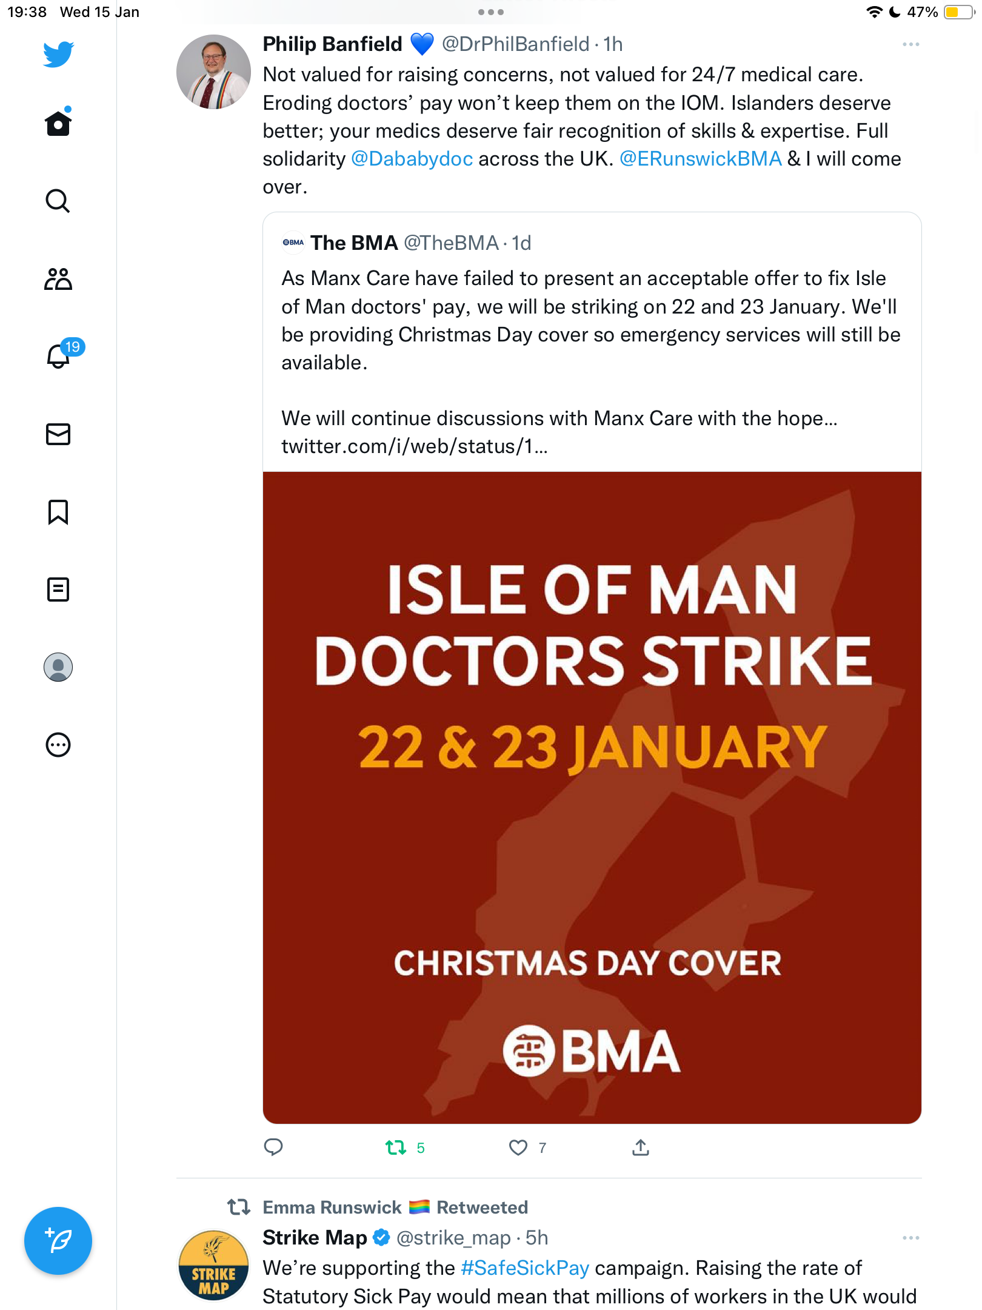Open the Twitter bird logo home

pos(58,54)
